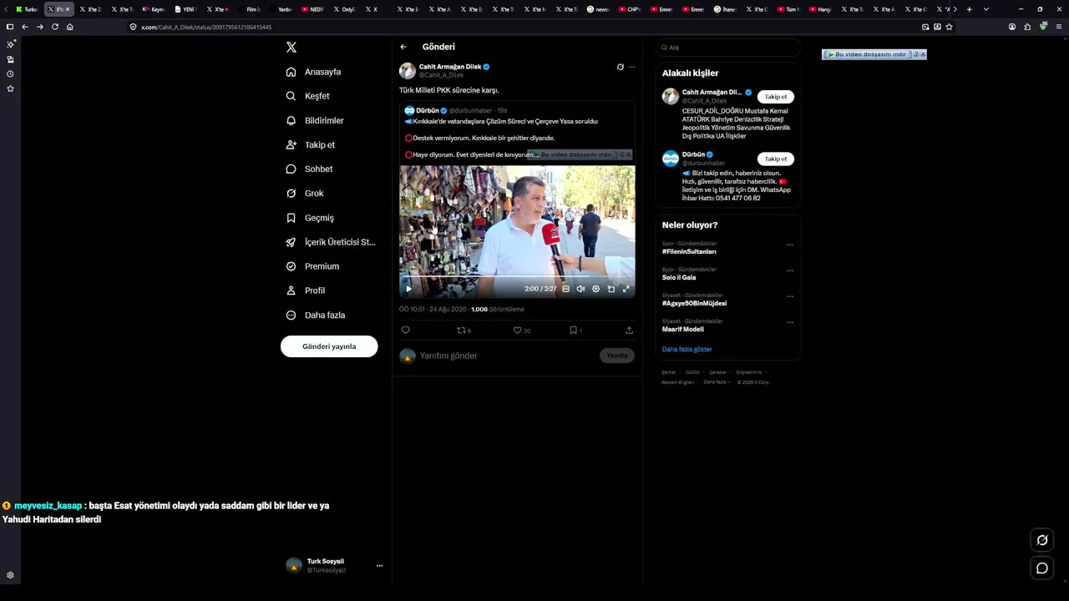Switch to the Keym tab

coord(154,9)
